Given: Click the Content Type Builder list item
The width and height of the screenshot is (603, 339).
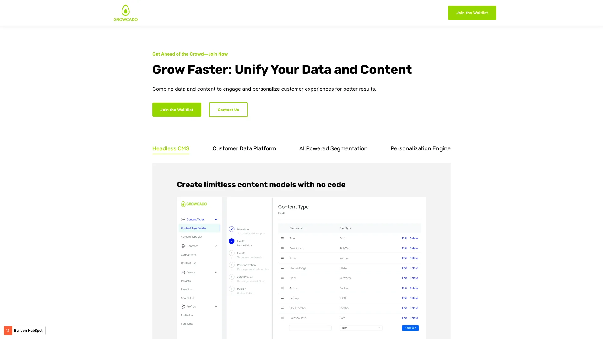Looking at the screenshot, I should (x=199, y=228).
